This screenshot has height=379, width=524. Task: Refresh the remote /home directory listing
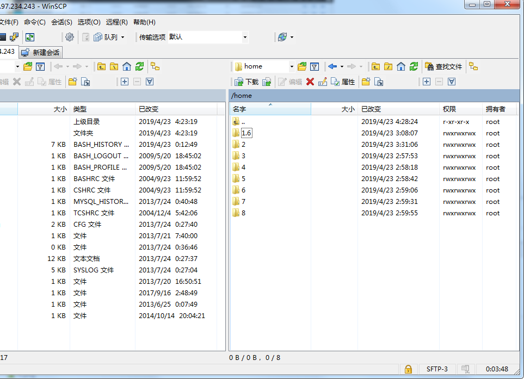(x=414, y=66)
